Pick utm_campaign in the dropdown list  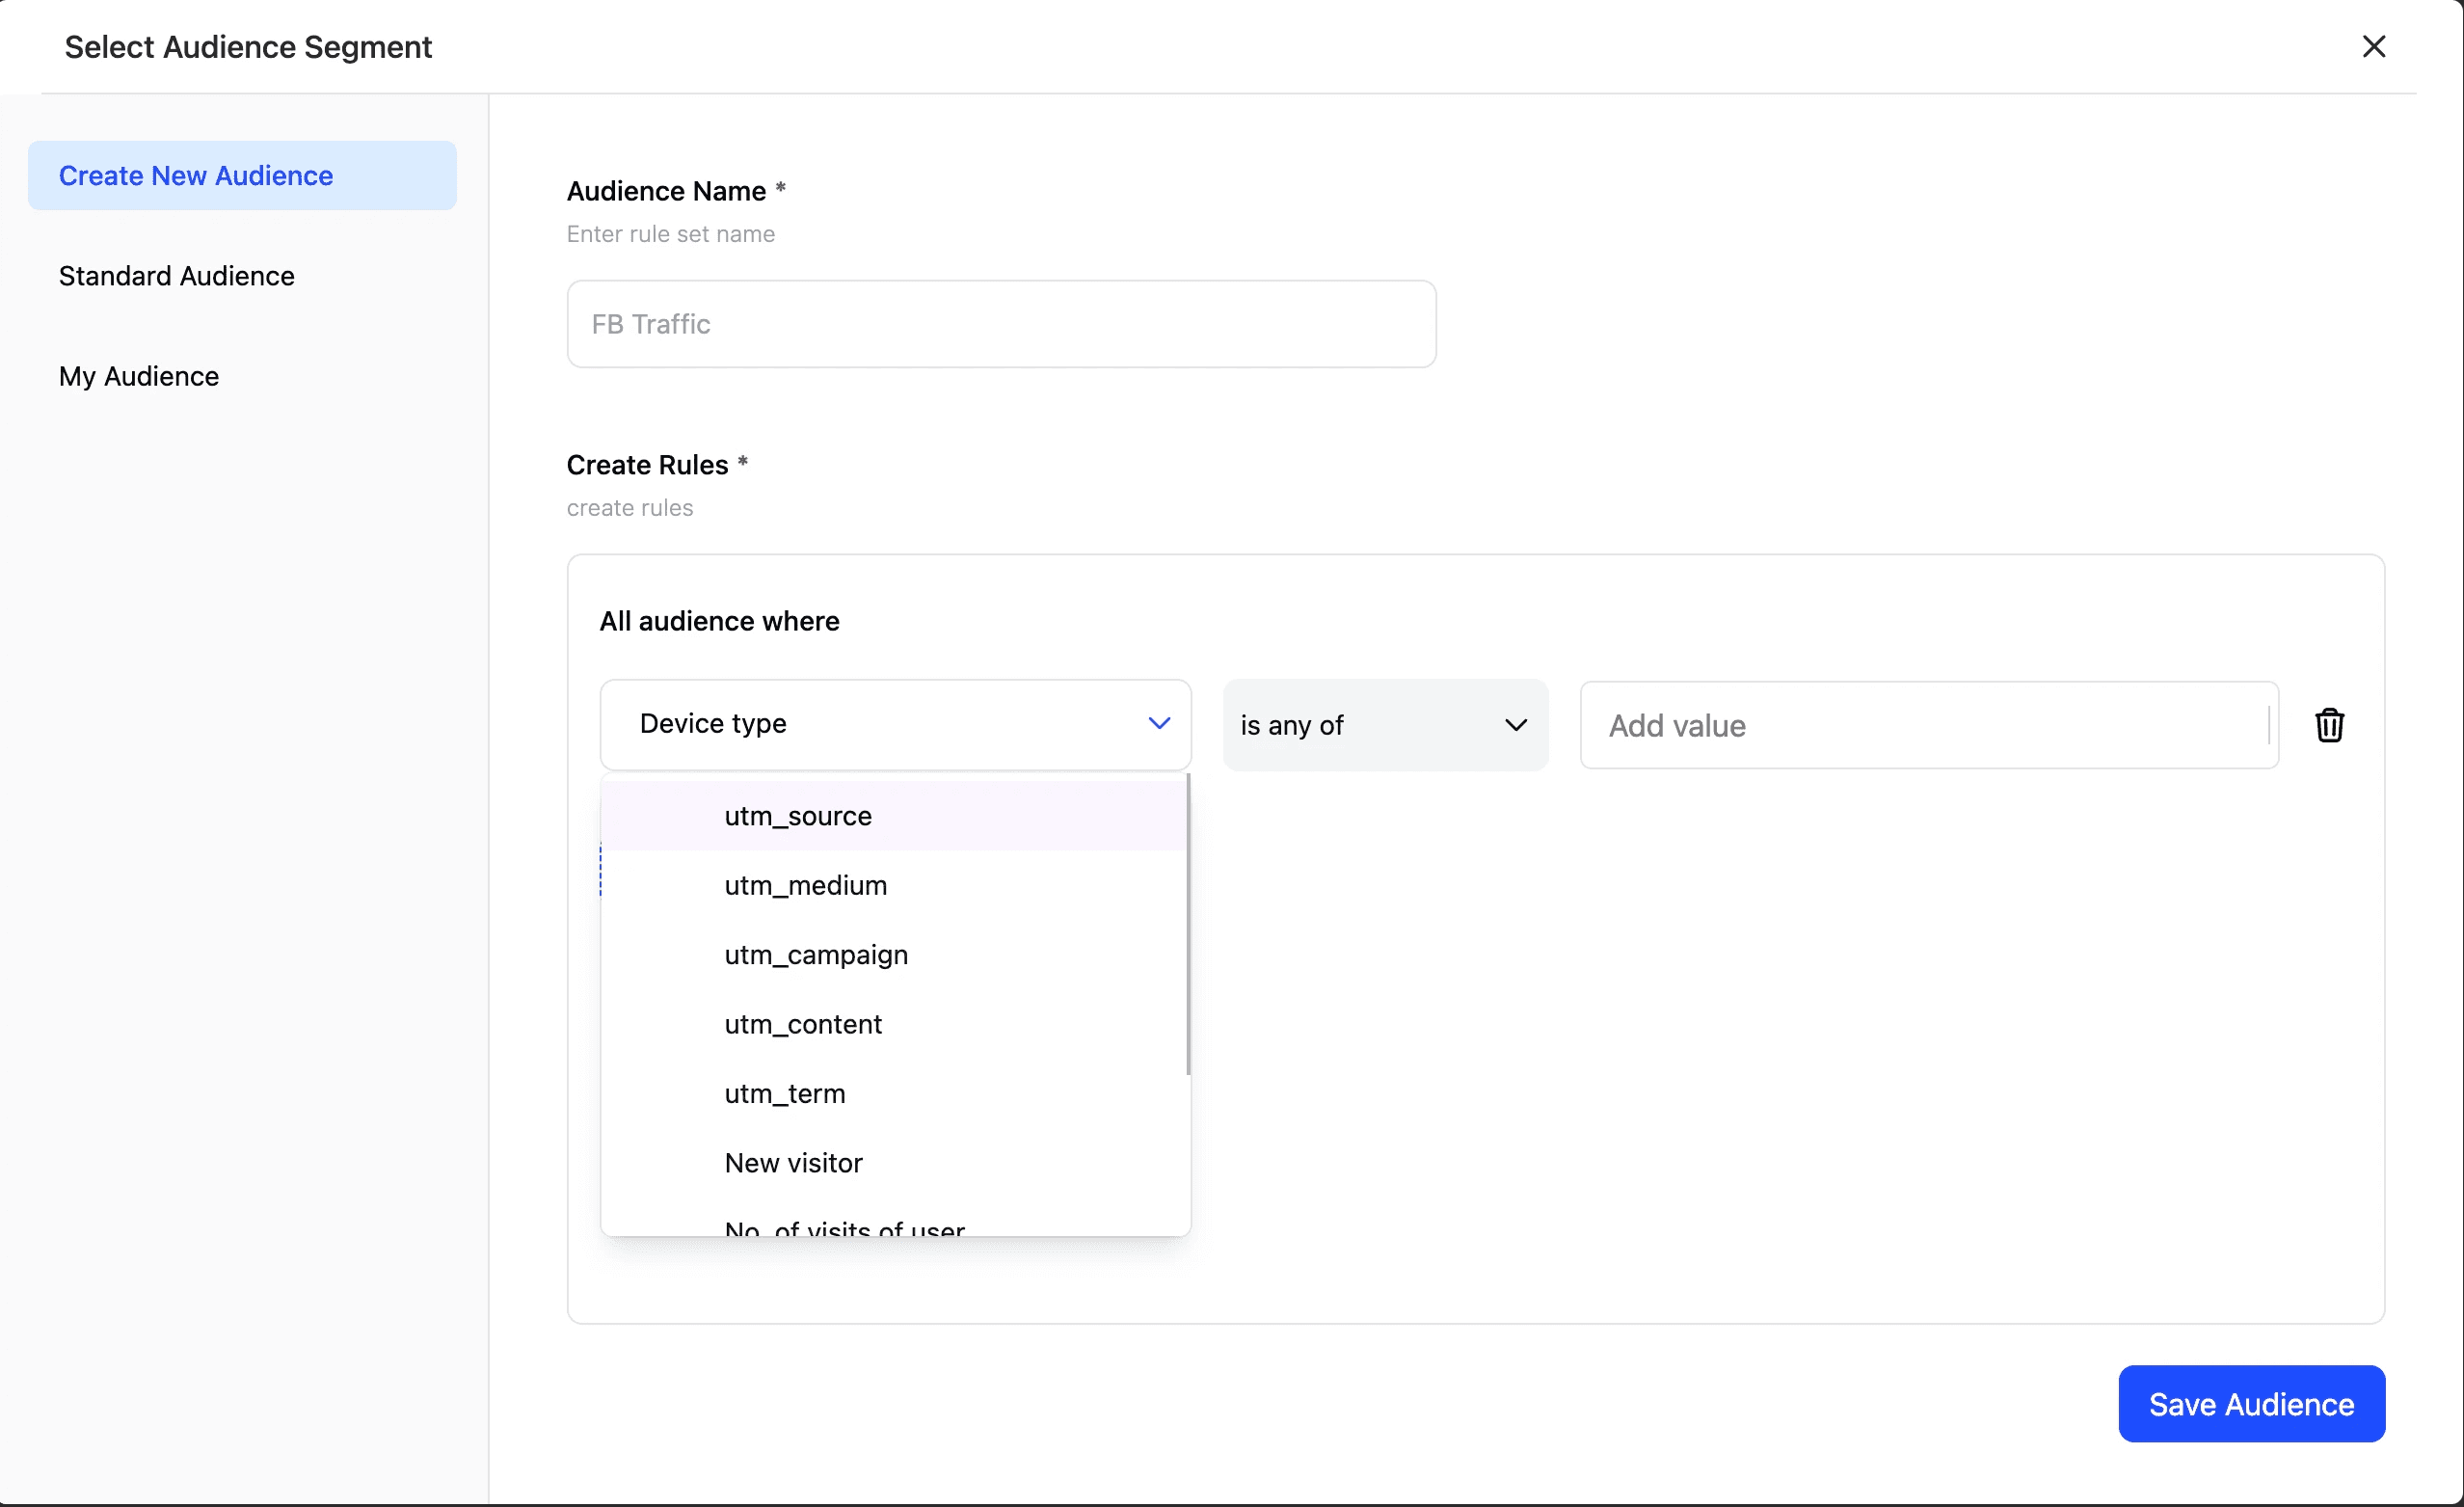click(x=894, y=955)
